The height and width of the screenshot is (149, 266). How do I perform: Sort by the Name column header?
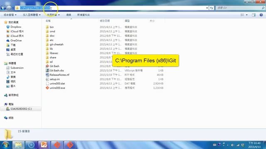[48, 21]
